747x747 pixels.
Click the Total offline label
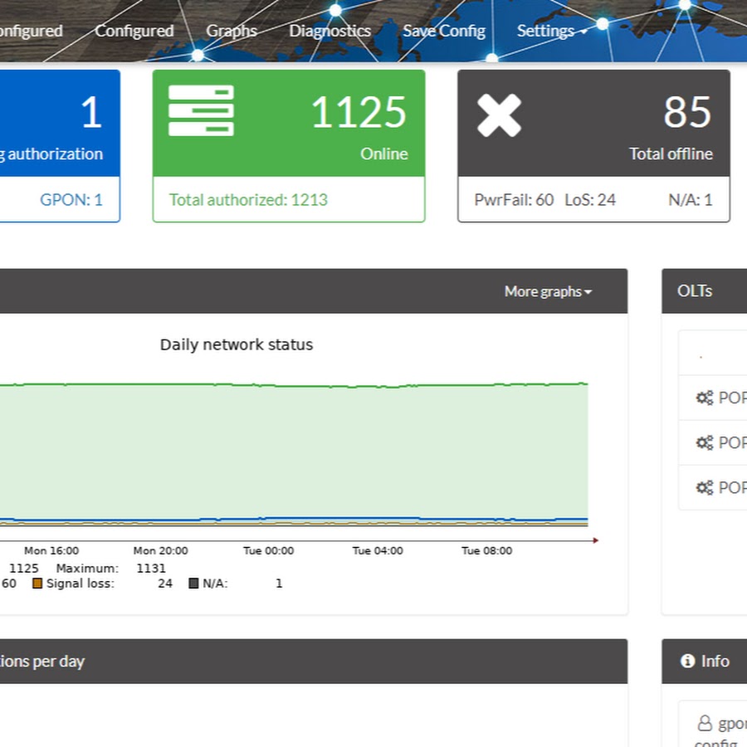tap(671, 154)
